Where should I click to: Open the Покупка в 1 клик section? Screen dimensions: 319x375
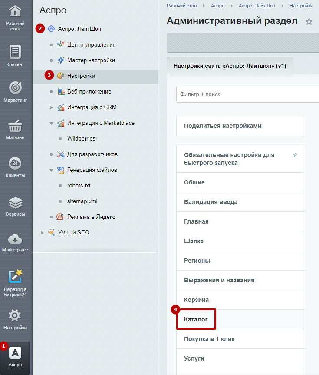click(240, 339)
